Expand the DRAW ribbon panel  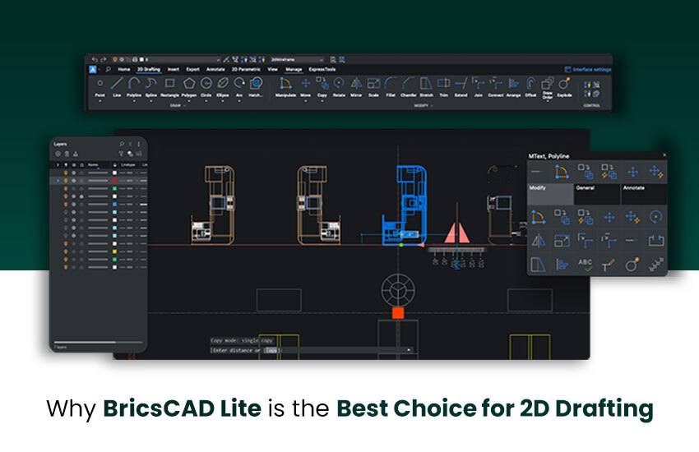178,106
